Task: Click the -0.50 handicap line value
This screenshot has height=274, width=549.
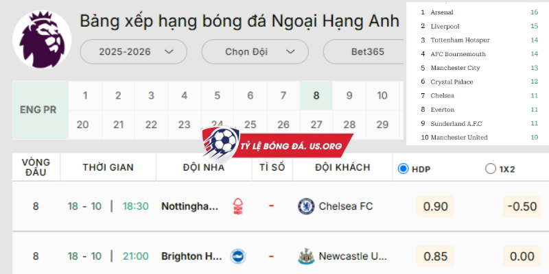Action: (x=521, y=206)
